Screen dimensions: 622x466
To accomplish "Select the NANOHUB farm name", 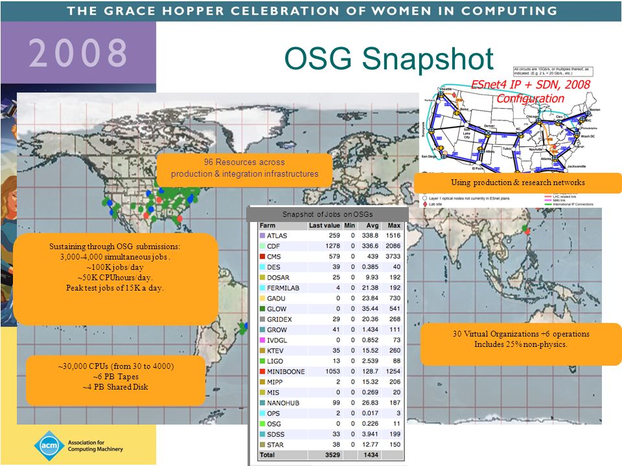I will (x=283, y=403).
